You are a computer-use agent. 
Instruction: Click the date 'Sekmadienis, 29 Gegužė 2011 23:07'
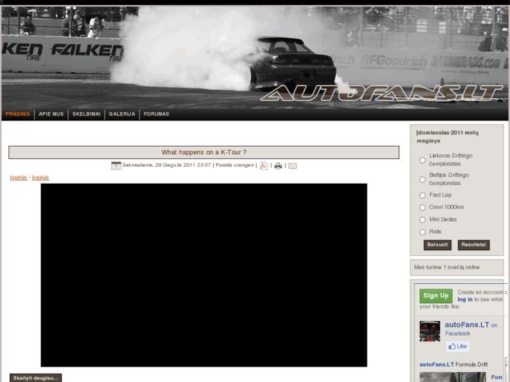click(166, 165)
